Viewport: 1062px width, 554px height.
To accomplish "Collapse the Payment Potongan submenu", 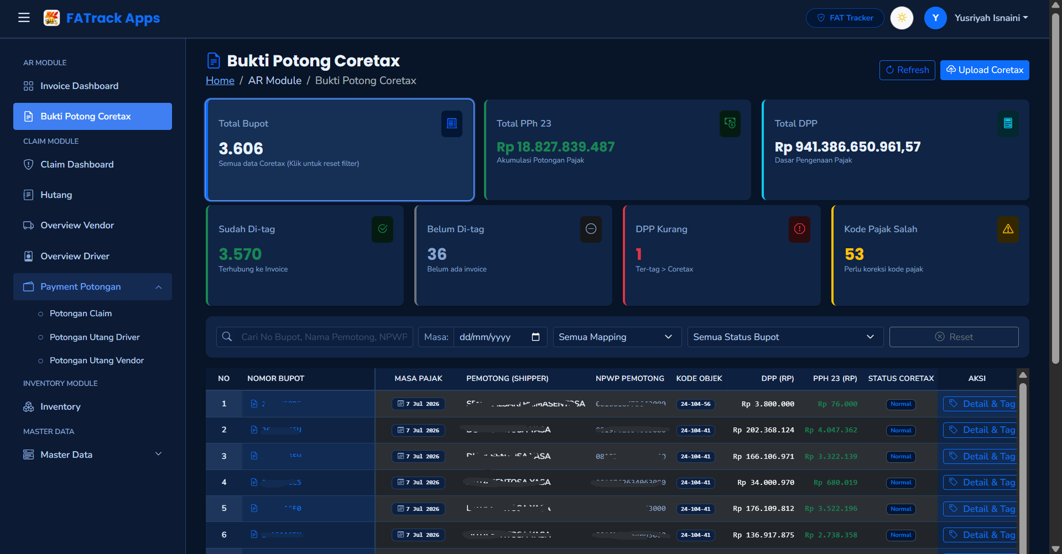I will pos(92,286).
